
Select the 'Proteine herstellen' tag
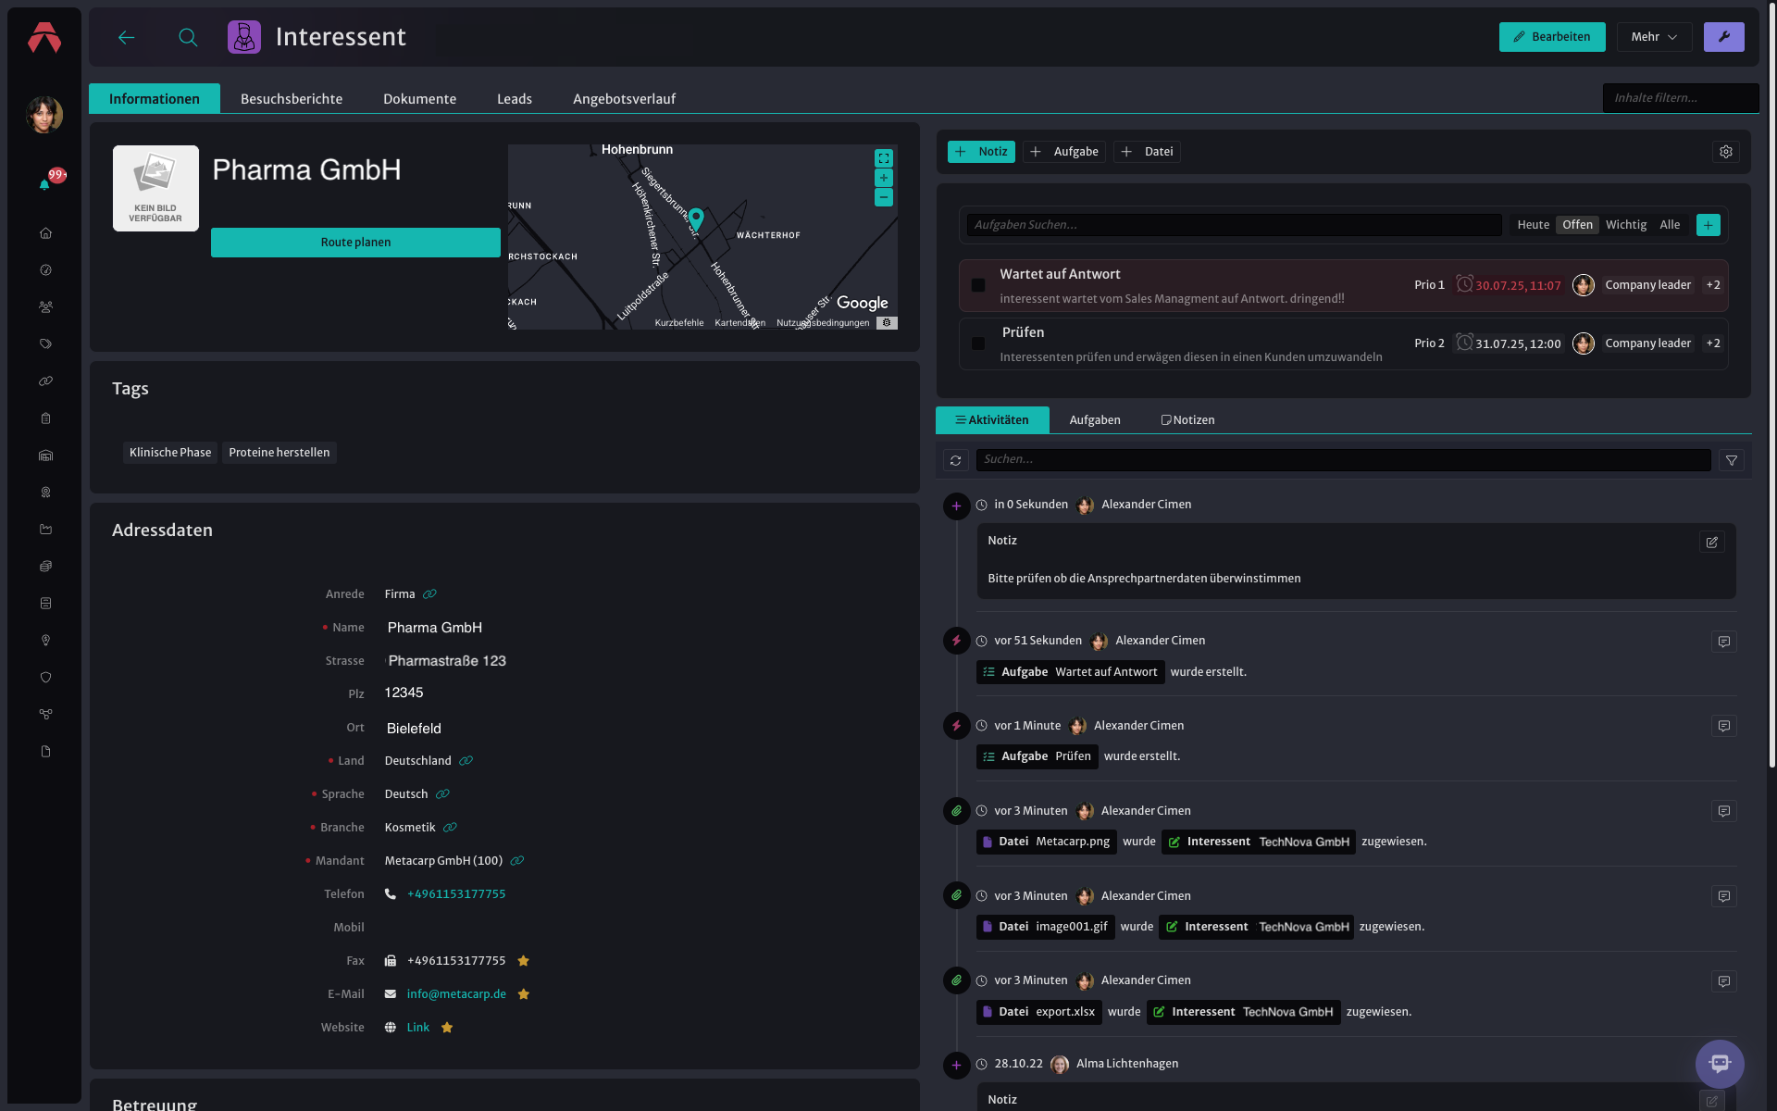click(279, 453)
